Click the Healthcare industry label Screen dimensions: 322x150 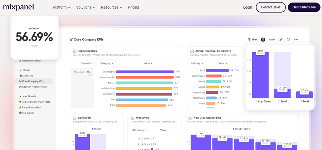tap(199, 98)
